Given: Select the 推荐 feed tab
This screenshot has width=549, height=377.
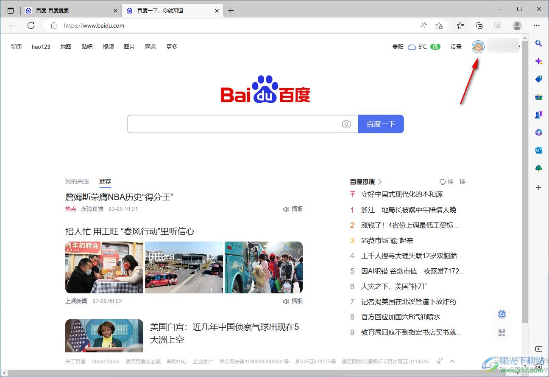Looking at the screenshot, I should tap(105, 181).
